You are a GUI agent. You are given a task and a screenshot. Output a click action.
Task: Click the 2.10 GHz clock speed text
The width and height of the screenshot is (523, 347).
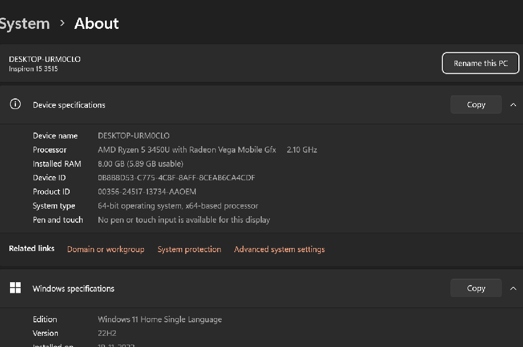click(x=302, y=150)
